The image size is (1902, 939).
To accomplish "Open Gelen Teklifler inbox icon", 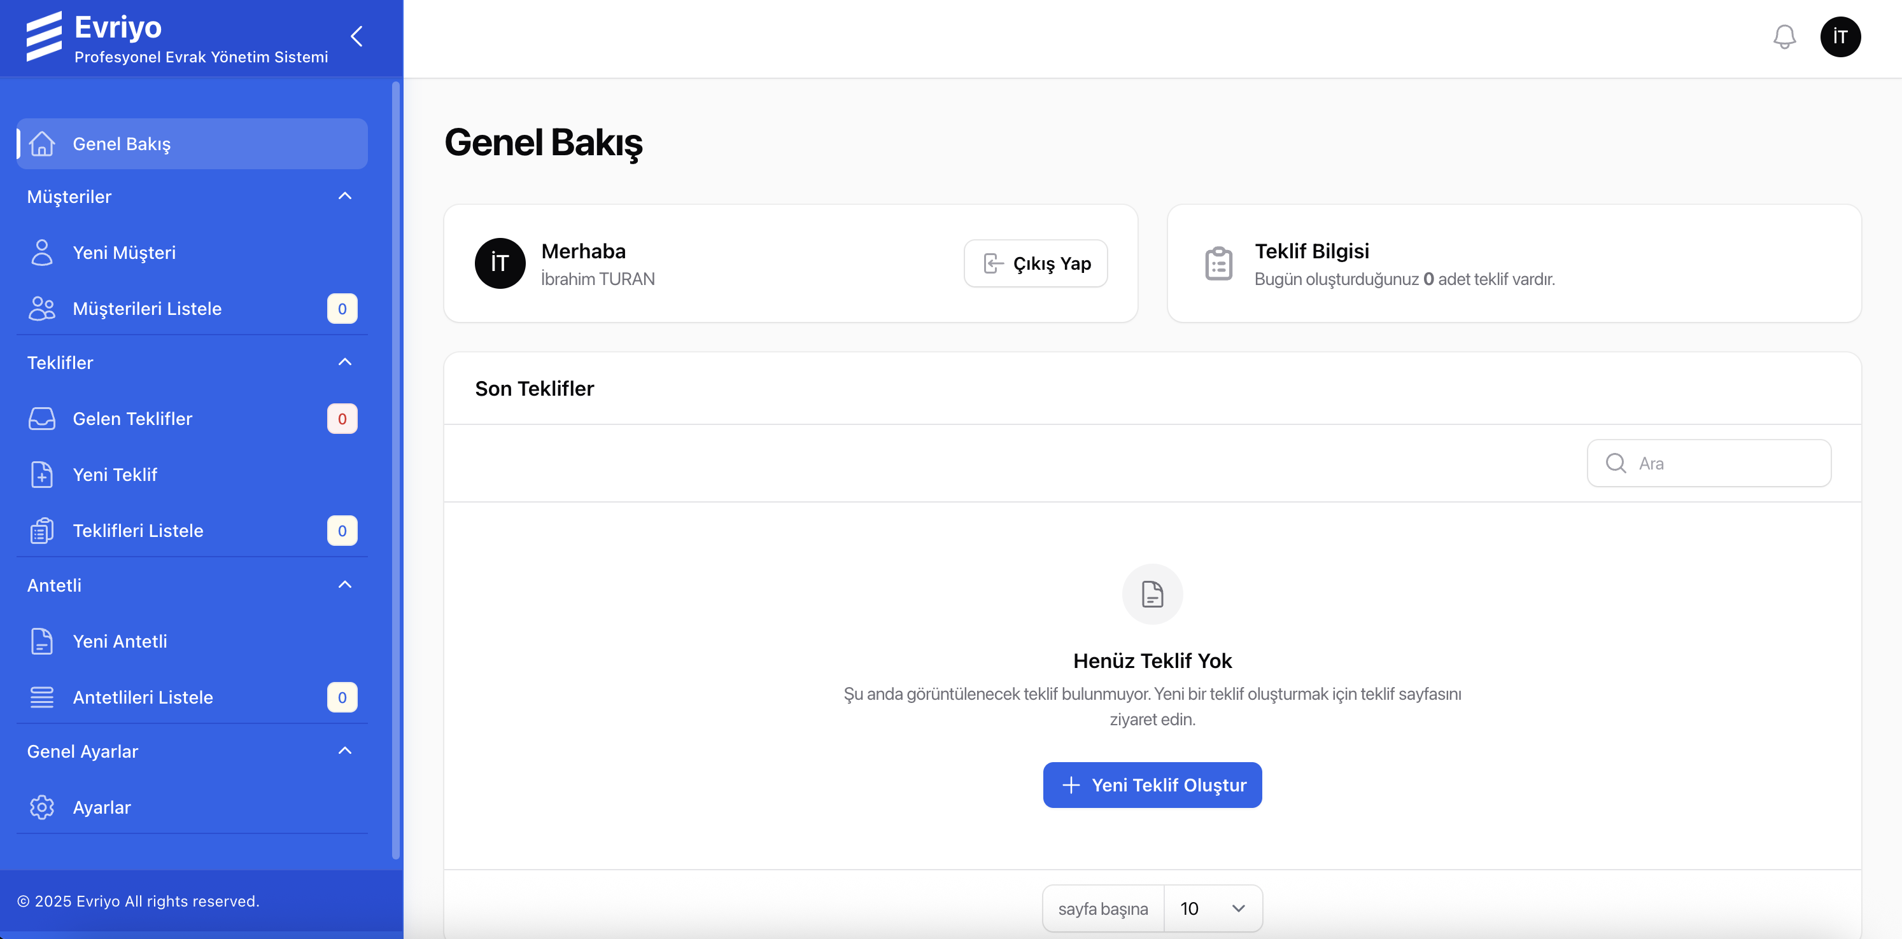I will pyautogui.click(x=42, y=419).
